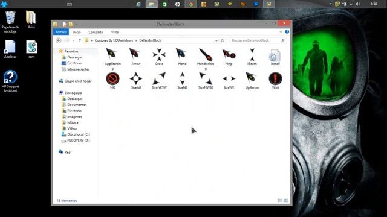Click the HP icon in taskbar
387x217 pixels.
178,4
